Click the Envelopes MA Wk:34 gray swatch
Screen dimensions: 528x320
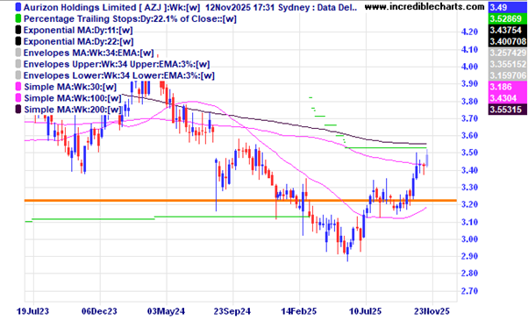(x=18, y=53)
